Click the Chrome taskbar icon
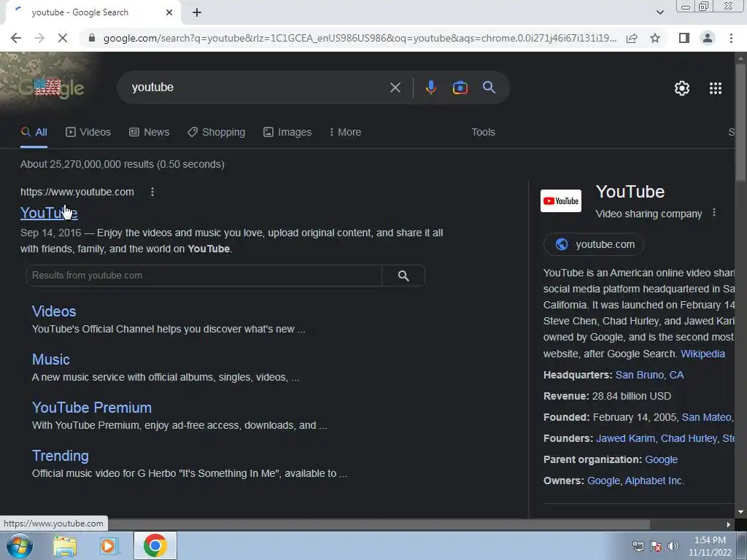Viewport: 747px width, 560px height. point(155,545)
